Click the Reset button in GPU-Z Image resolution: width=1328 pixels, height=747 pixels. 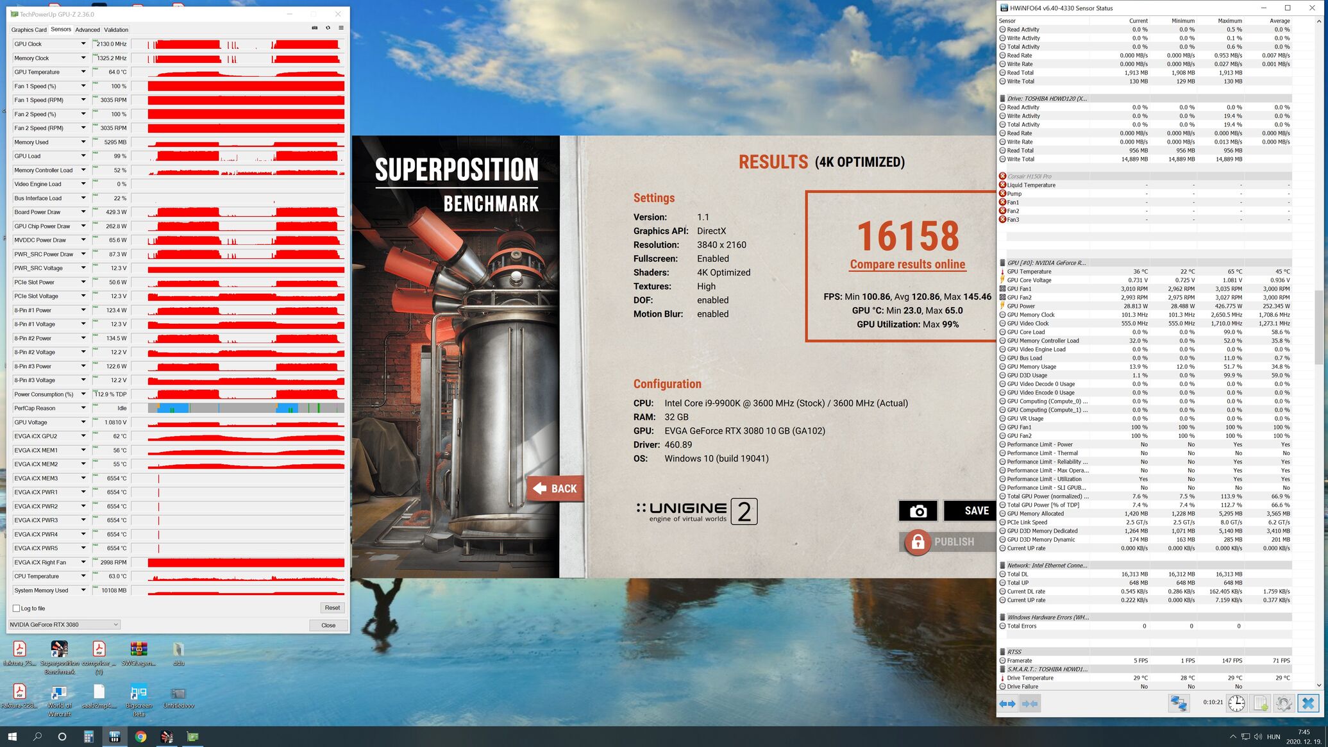(332, 608)
